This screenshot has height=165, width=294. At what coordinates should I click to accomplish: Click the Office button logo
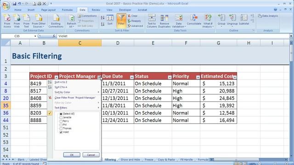[x=6, y=5]
